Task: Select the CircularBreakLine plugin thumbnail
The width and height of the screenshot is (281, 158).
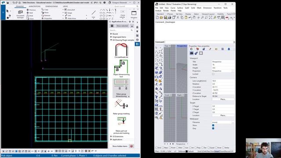Action: coord(121,51)
